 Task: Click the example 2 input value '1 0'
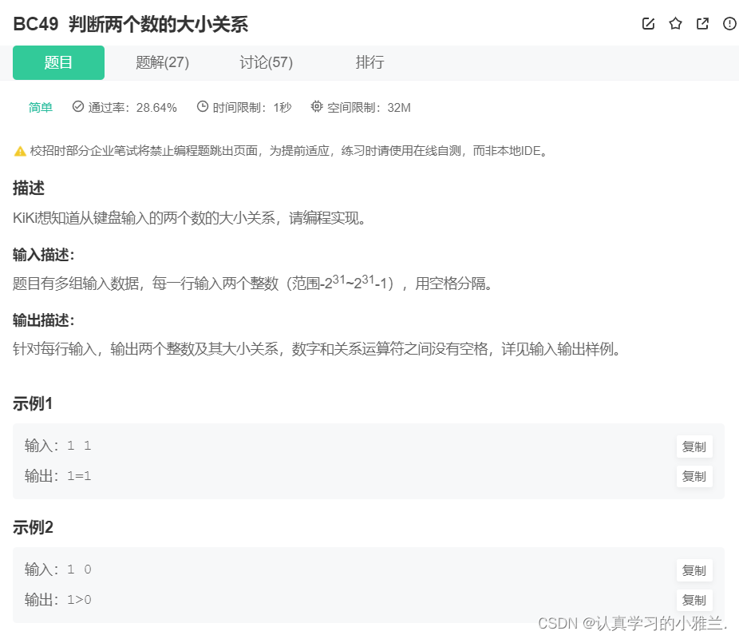tap(79, 570)
